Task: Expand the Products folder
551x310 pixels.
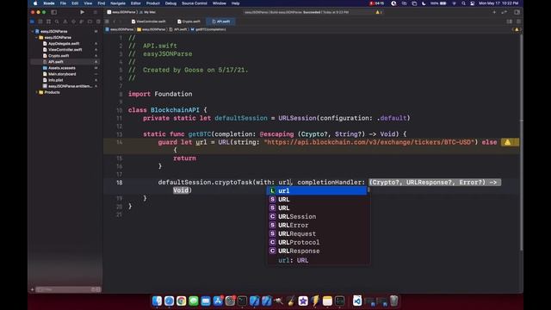Action: pyautogui.click(x=37, y=92)
